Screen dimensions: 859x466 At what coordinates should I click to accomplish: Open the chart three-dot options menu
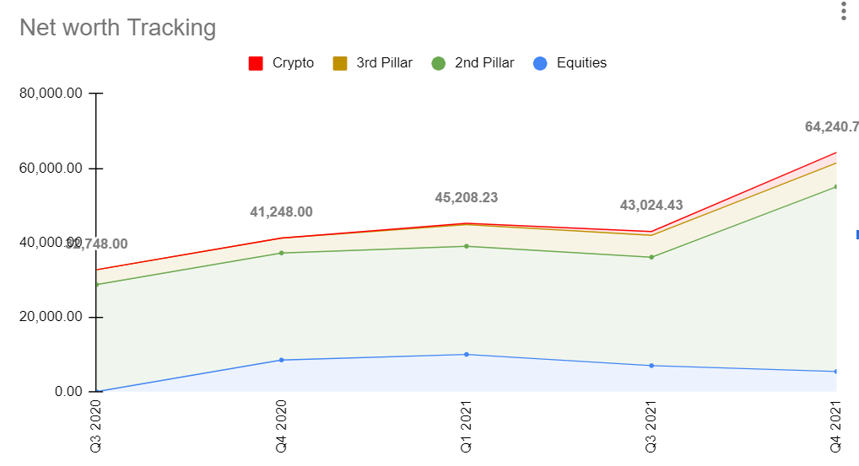tap(842, 12)
